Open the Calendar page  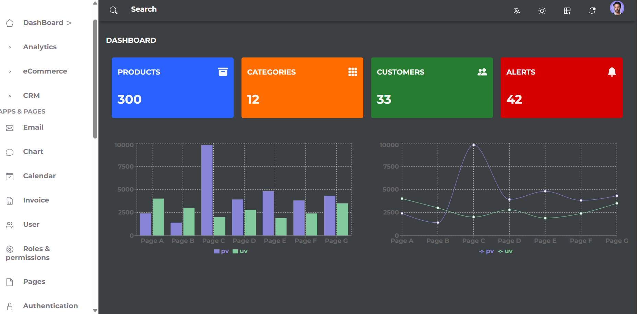(39, 176)
